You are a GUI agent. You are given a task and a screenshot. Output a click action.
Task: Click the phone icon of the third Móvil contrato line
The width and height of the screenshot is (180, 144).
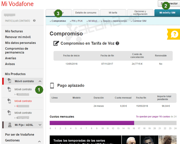click(9, 113)
